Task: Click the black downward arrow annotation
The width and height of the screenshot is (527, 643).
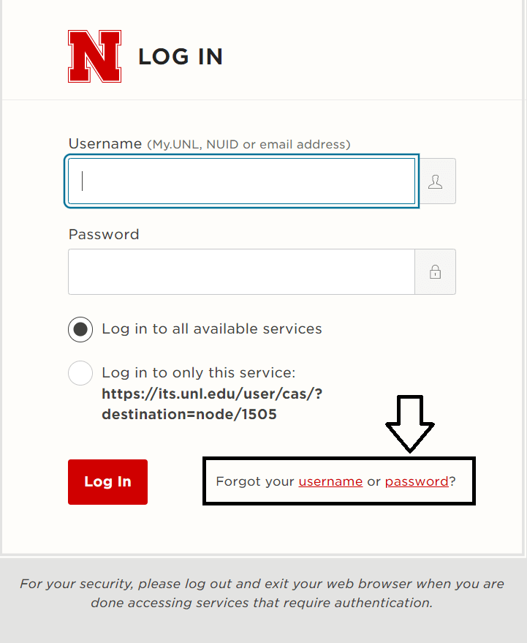Action: 410,424
